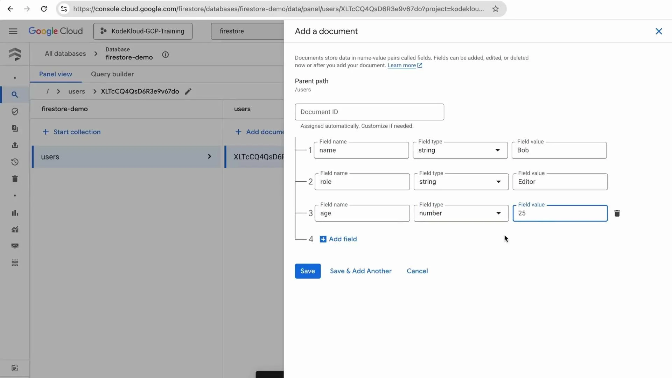This screenshot has width=672, height=378.
Task: Open the shield Security sidebar icon
Action: tap(15, 111)
